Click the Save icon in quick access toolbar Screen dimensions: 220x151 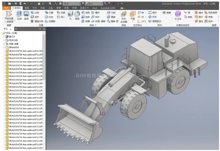20,4
